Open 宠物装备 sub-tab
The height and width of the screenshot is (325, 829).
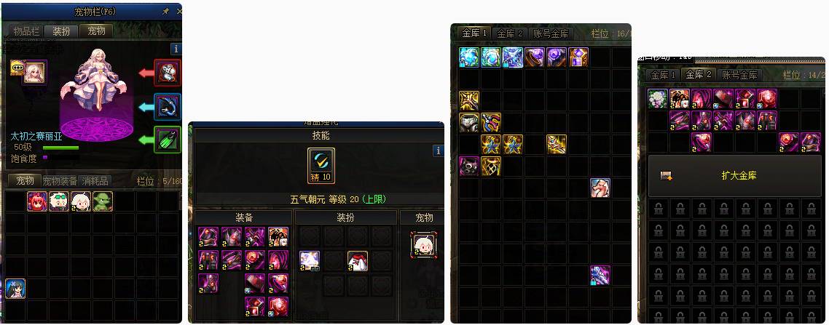60,181
